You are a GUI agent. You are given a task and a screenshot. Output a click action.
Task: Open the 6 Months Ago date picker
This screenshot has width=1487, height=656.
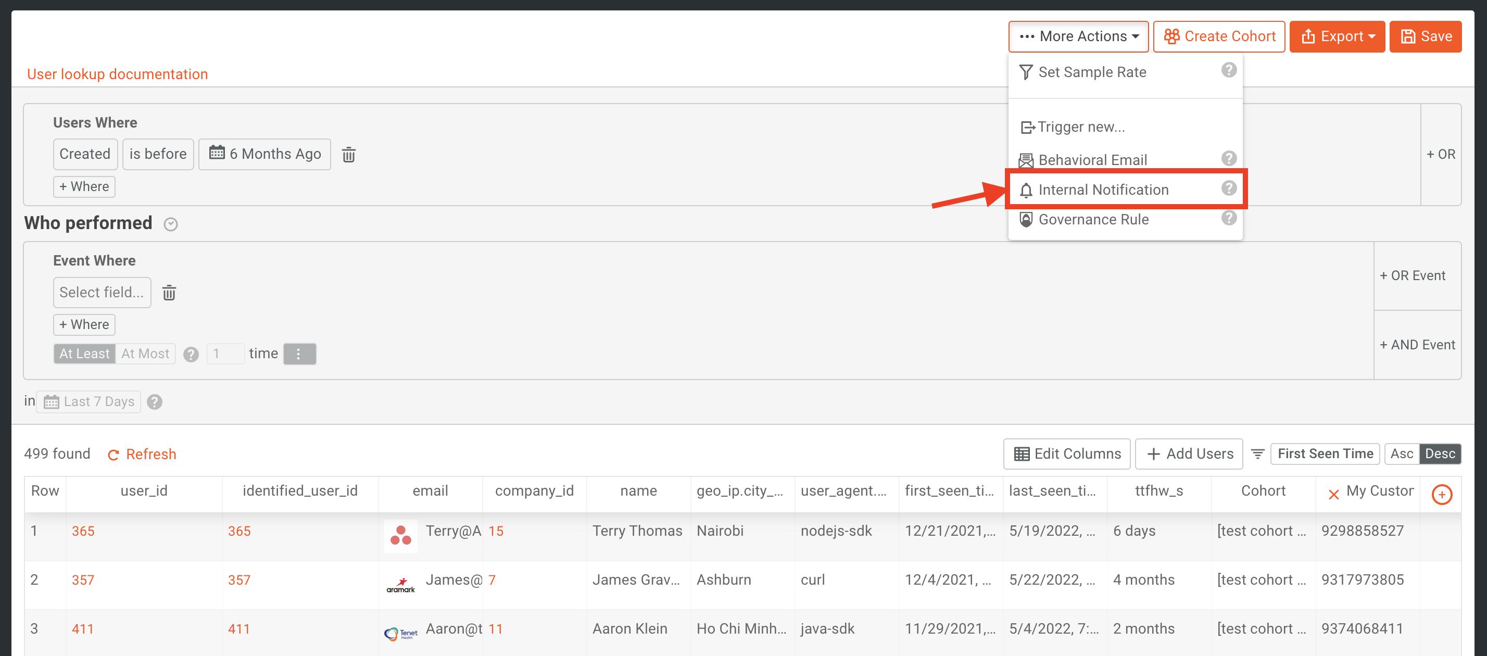264,154
